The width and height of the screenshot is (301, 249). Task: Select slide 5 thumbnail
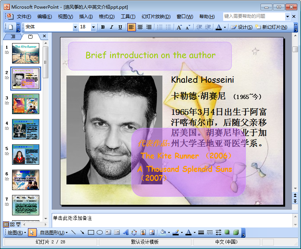(x=26, y=155)
